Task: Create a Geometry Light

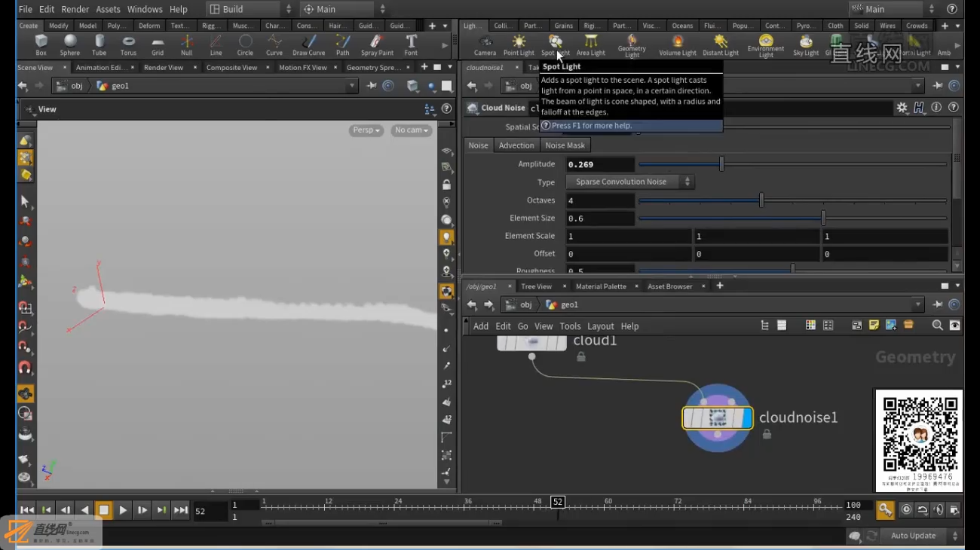Action: pos(632,46)
